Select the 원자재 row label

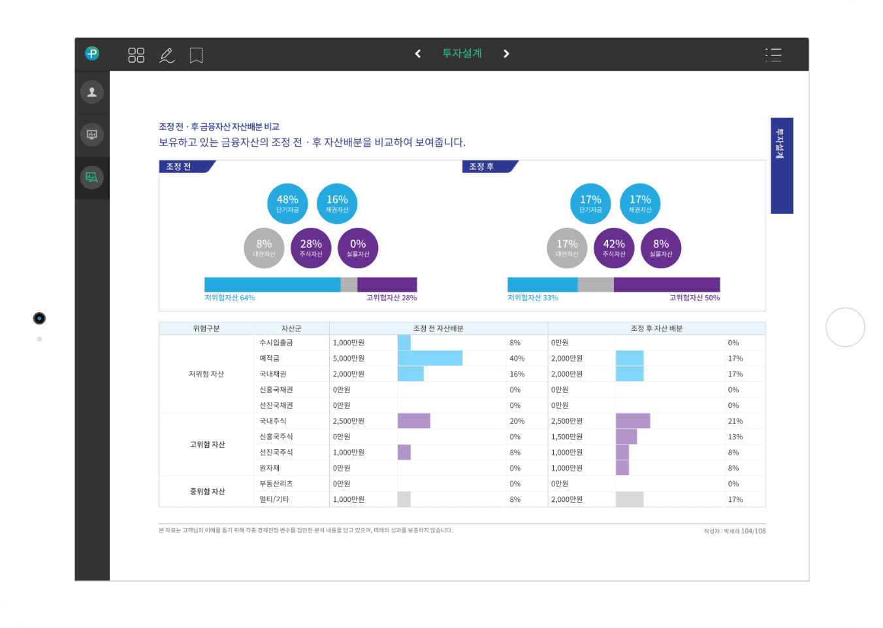[x=269, y=468]
